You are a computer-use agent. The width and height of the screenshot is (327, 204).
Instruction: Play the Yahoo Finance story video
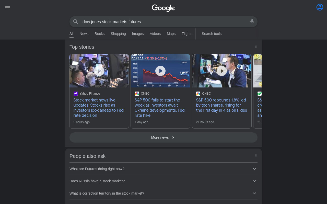99,71
